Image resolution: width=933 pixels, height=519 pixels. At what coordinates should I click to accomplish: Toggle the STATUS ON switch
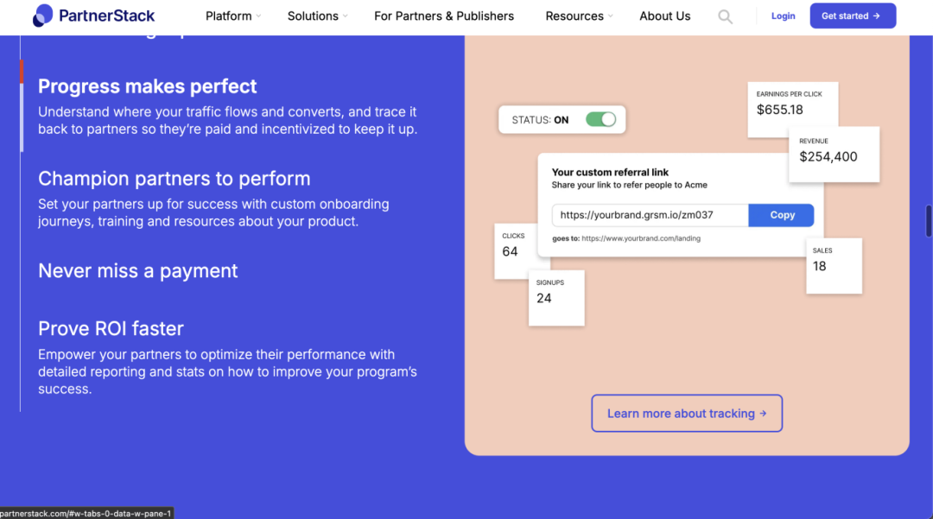[x=600, y=120]
